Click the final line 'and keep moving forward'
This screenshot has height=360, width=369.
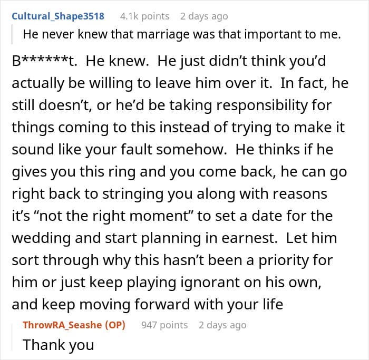click(147, 304)
